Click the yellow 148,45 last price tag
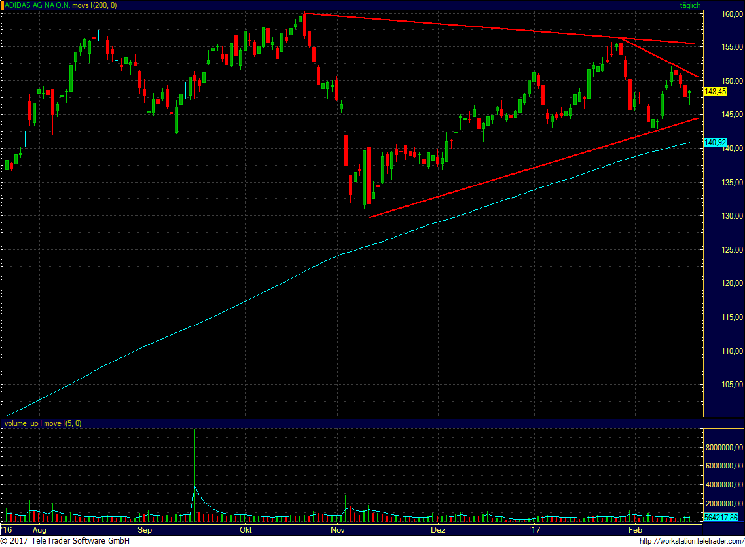Viewport: 745px width, 547px height. (715, 91)
